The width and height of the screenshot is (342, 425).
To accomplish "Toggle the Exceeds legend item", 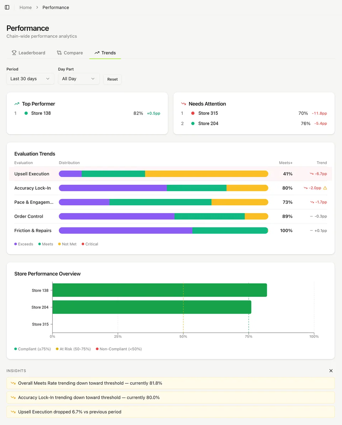I will [x=24, y=244].
